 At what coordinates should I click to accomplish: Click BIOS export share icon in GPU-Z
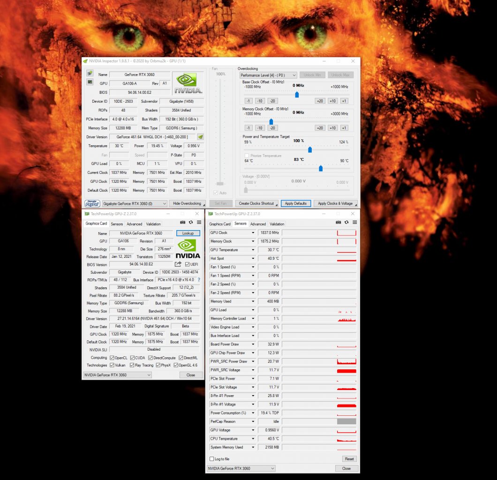(x=178, y=264)
